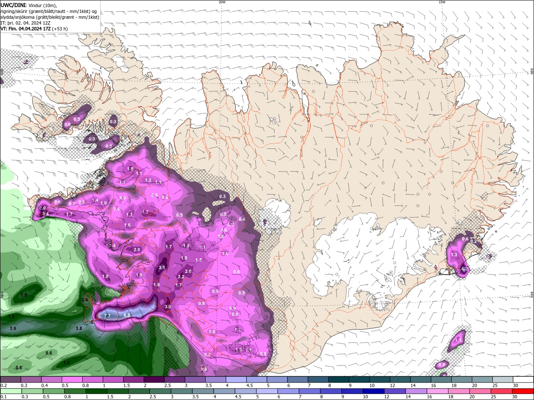The image size is (534, 400).
Task: Click the 3.1 snow value on the map
Action: click(162, 267)
